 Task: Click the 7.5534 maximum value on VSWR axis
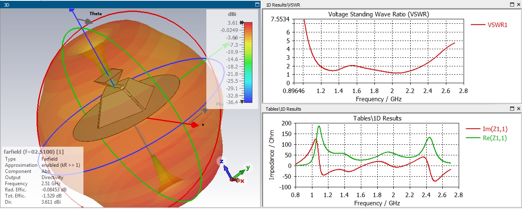[281, 19]
